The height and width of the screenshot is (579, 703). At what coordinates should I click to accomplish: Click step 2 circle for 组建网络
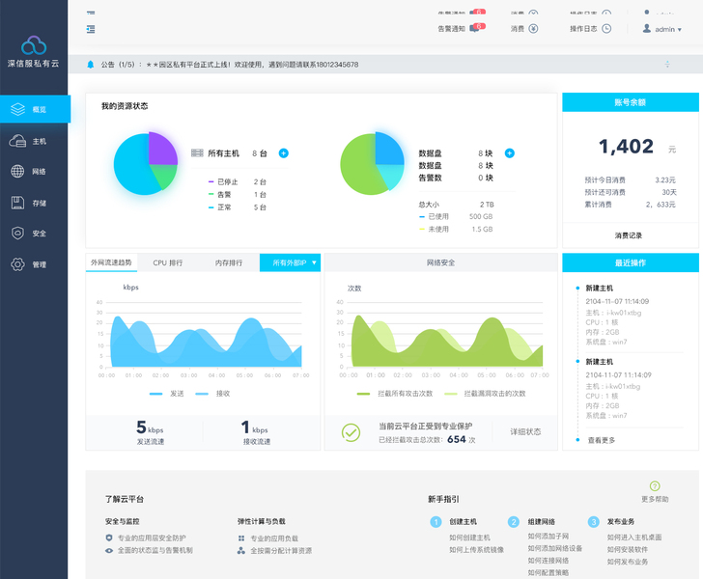[514, 522]
